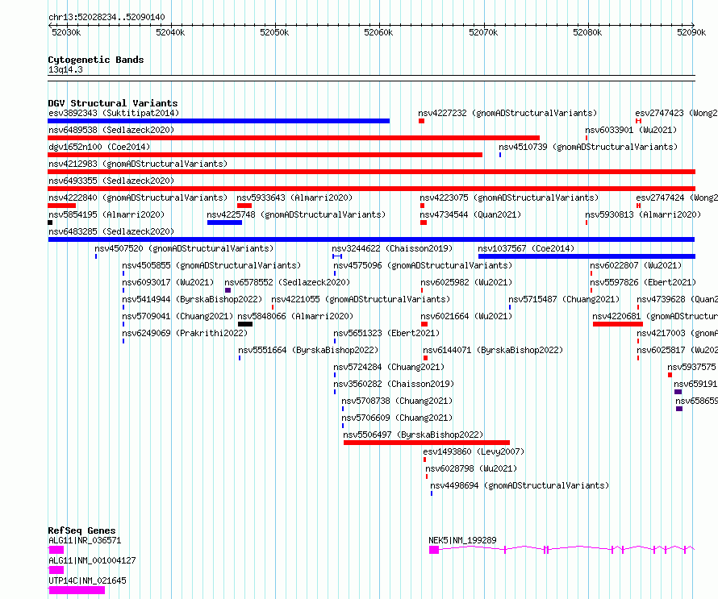The height and width of the screenshot is (599, 718).
Task: Click the black nsv5848066 variant bar
Action: (245, 324)
